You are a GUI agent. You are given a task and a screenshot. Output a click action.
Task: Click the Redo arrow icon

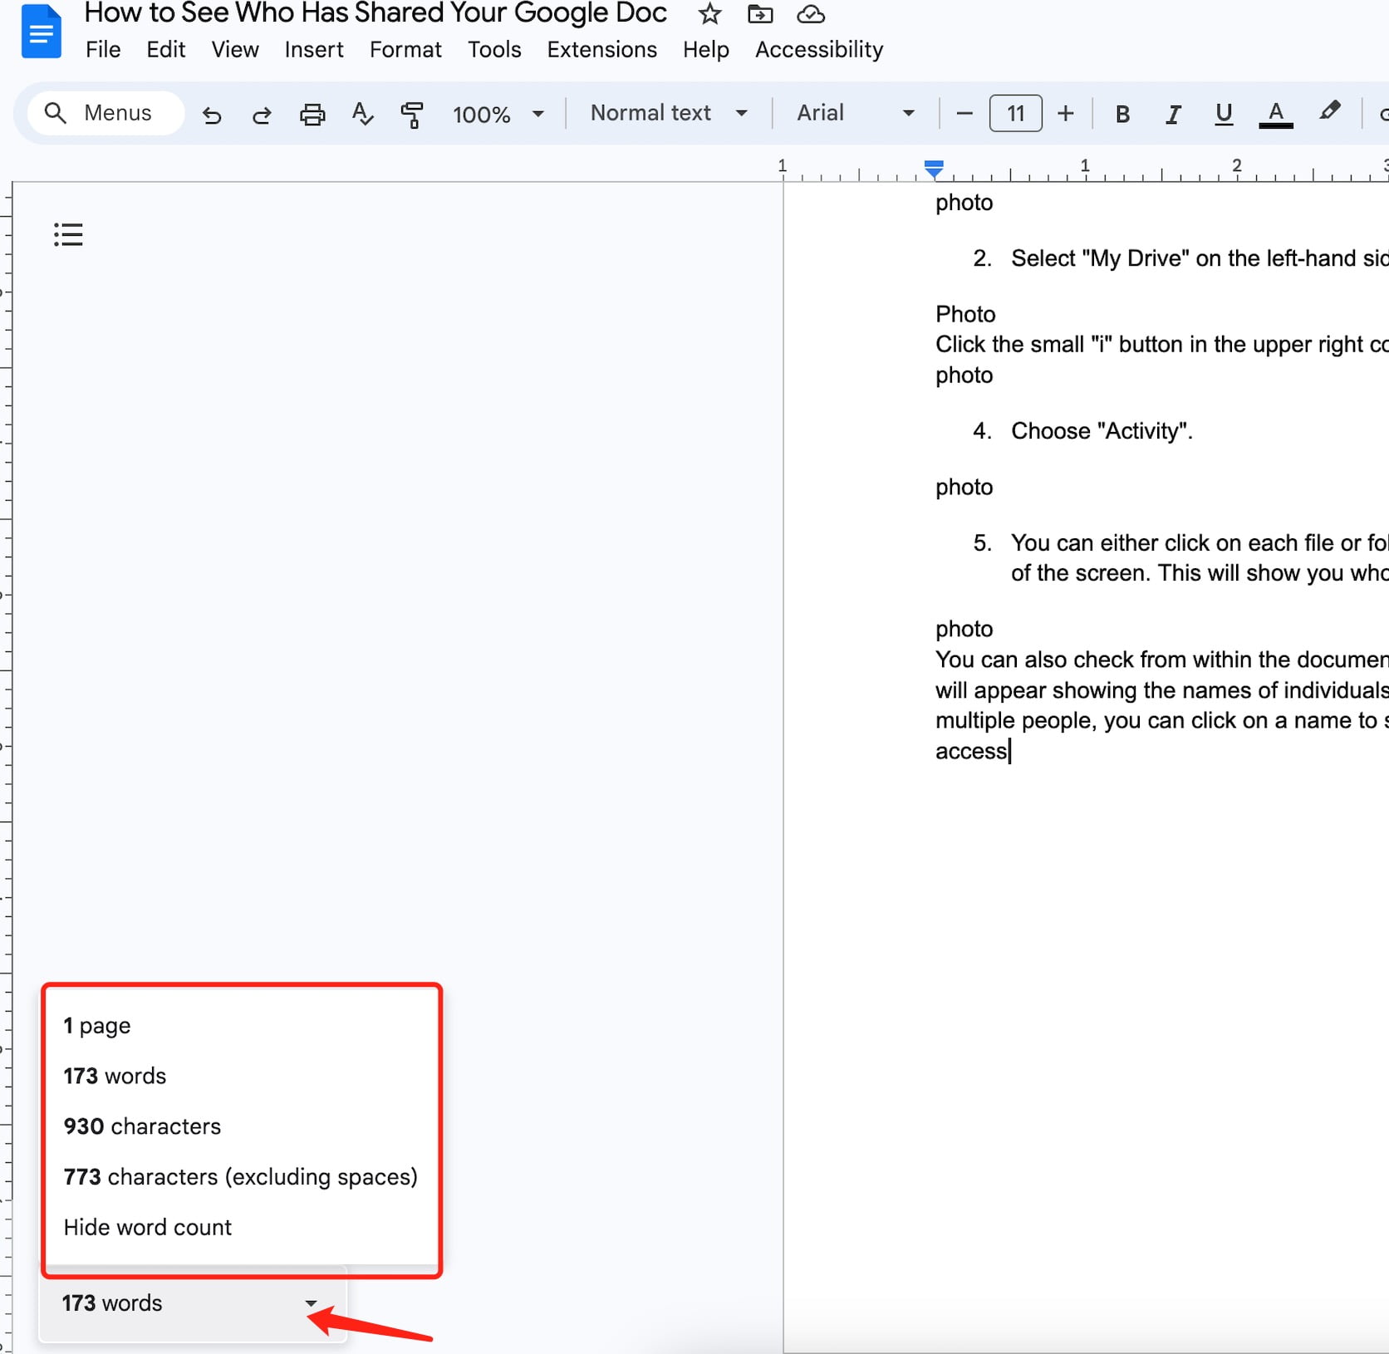coord(262,114)
